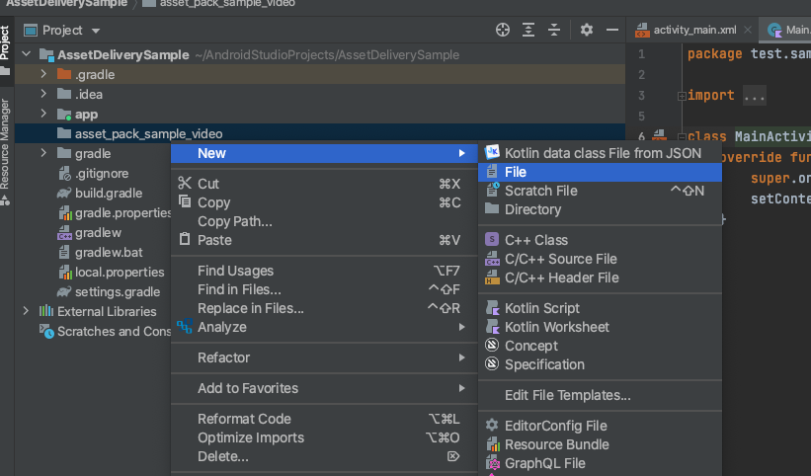Open the Project panel settings gear
Image resolution: width=811 pixels, height=476 pixels.
[586, 30]
